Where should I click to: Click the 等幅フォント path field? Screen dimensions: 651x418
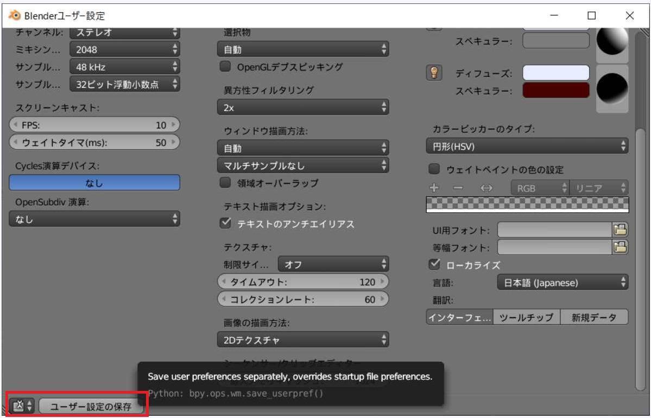tap(555, 248)
